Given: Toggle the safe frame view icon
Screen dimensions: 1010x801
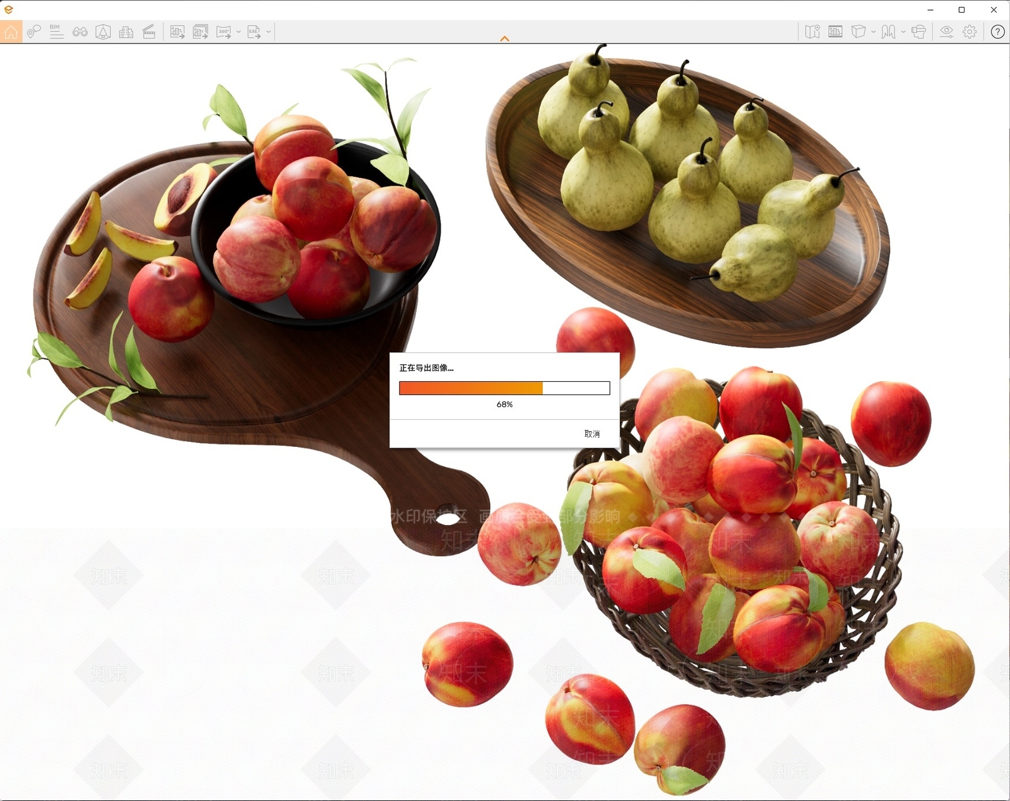Looking at the screenshot, I should point(835,32).
